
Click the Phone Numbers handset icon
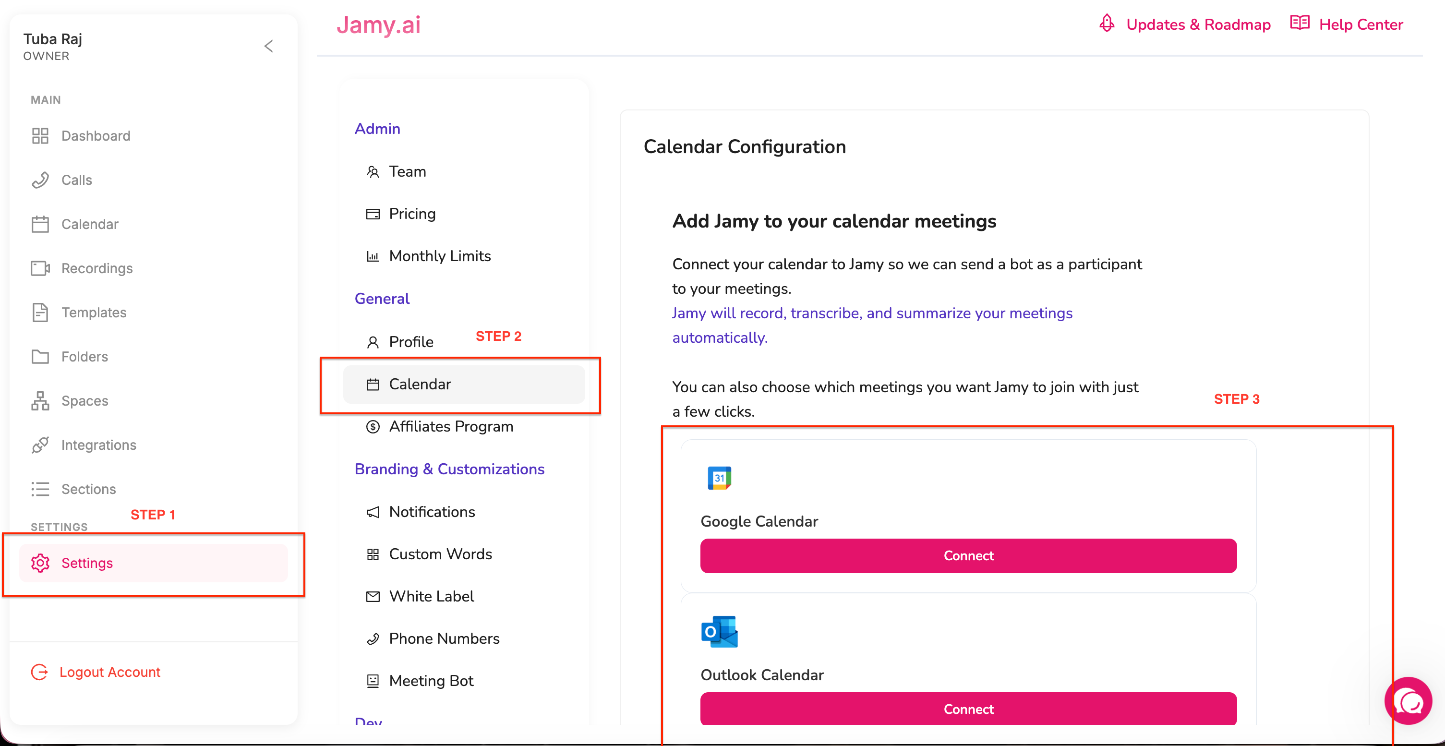tap(373, 639)
